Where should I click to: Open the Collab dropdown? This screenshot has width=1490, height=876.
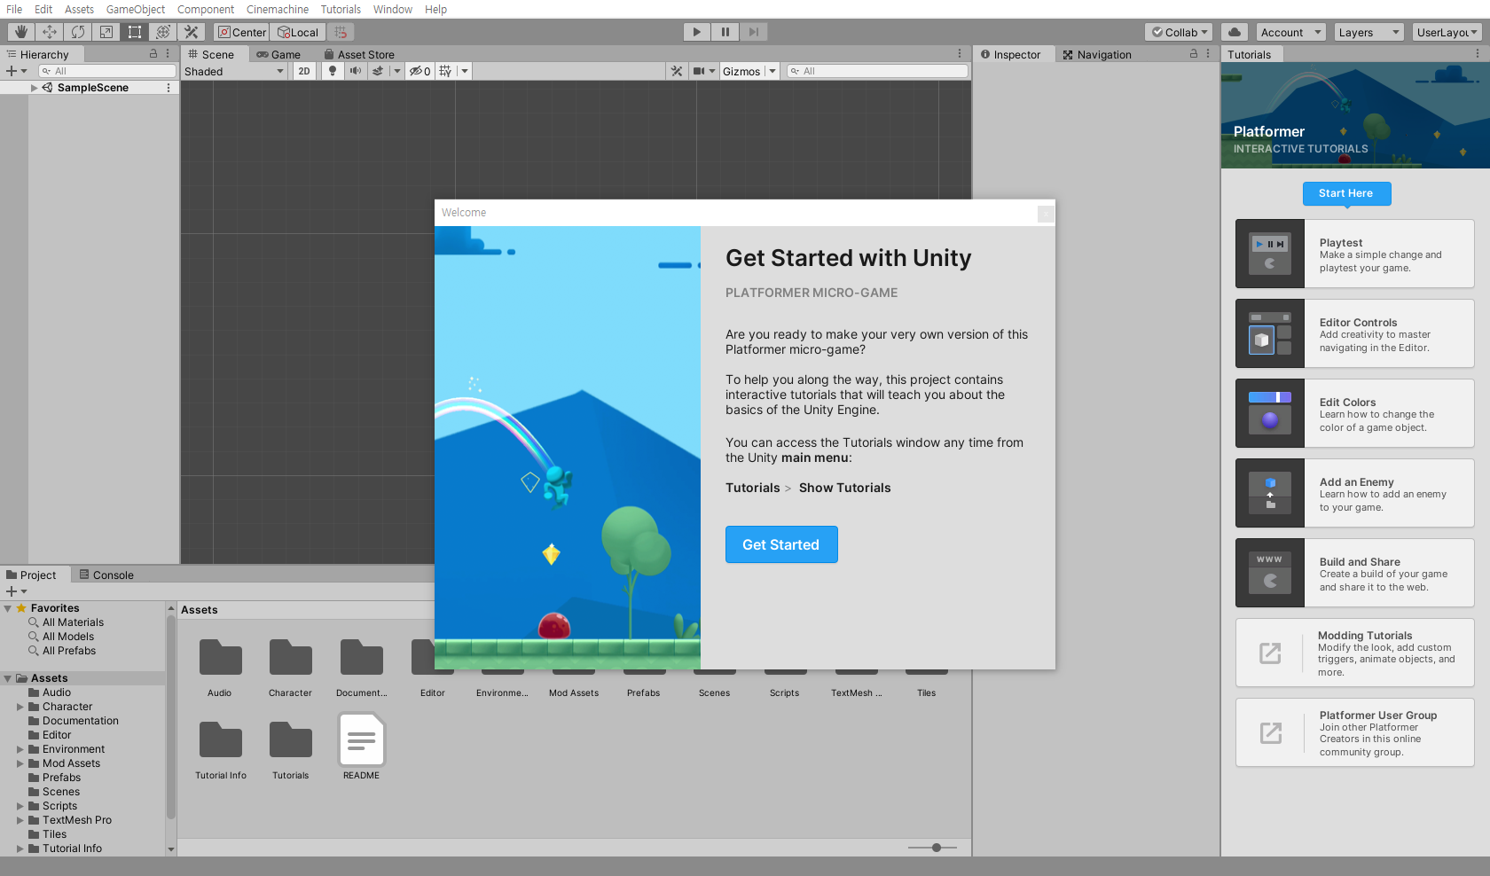[x=1179, y=32]
